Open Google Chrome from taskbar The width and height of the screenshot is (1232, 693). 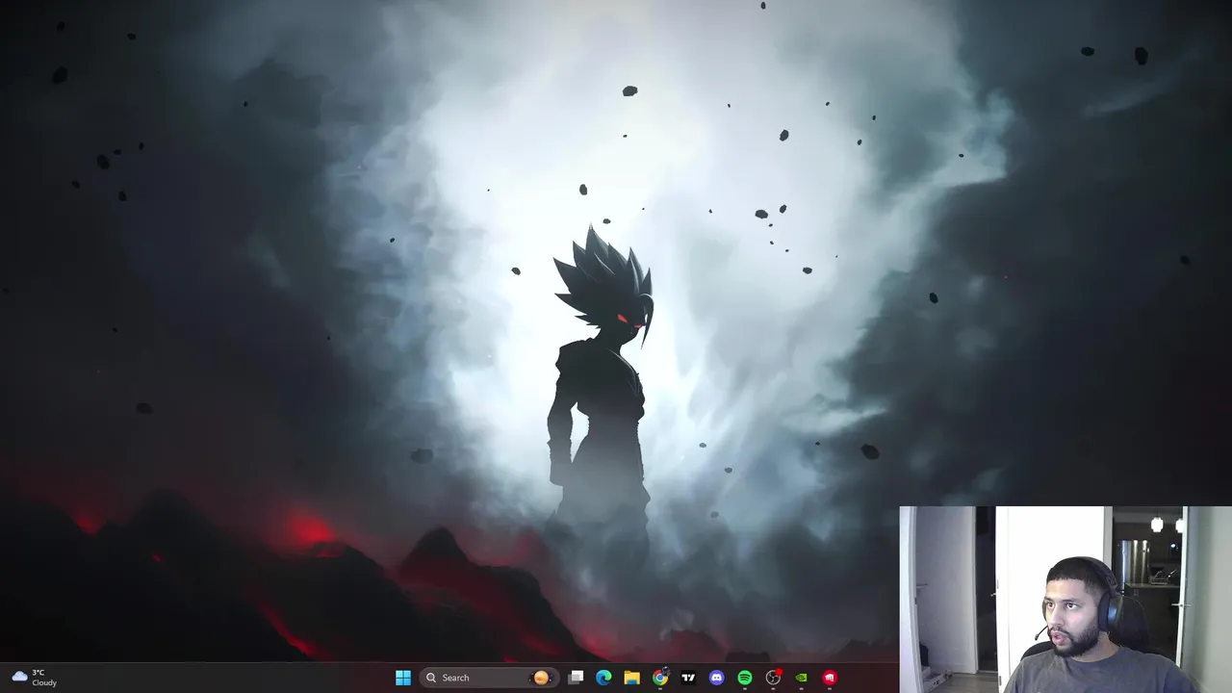click(x=660, y=678)
